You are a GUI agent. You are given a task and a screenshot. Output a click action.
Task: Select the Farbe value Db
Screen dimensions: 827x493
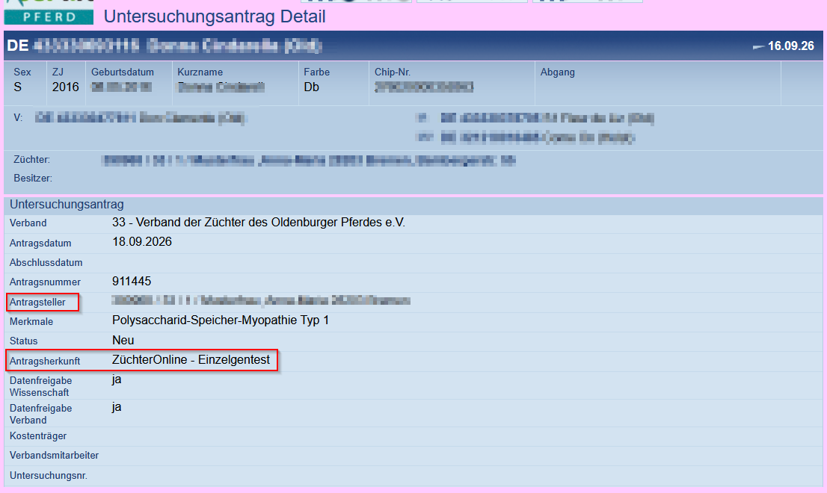tap(311, 87)
